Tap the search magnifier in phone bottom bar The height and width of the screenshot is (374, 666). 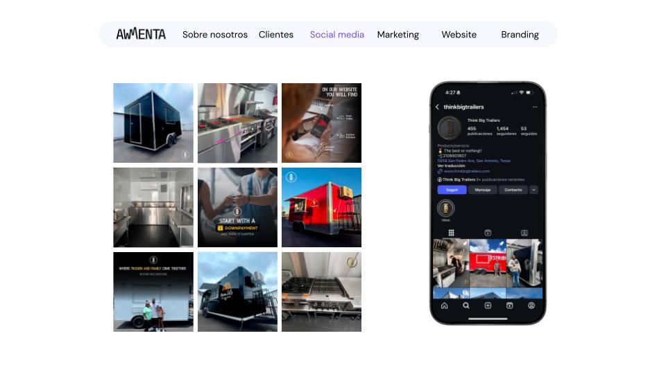[x=466, y=305]
